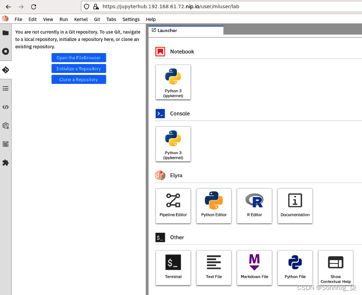This screenshot has width=362, height=295.
Task: Click the Elyra logo in menu bar
Action: (5, 19)
